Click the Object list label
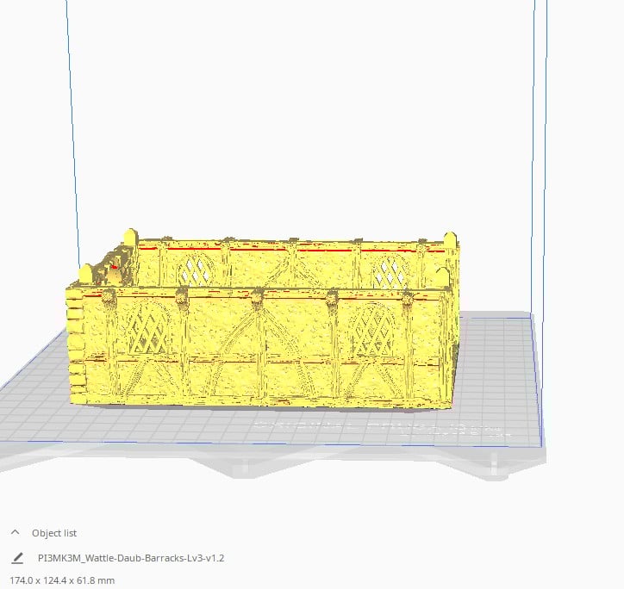Image resolution: width=624 pixels, height=589 pixels. coord(54,533)
